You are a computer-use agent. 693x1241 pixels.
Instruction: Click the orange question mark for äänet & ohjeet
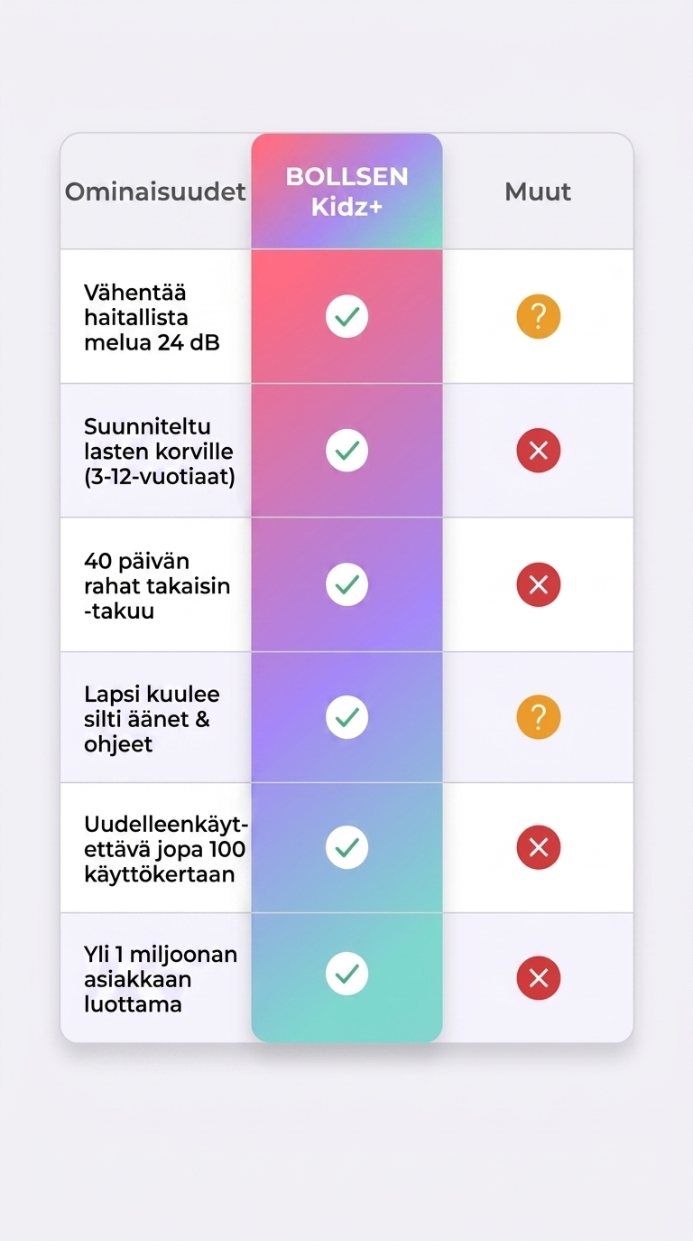(x=539, y=717)
